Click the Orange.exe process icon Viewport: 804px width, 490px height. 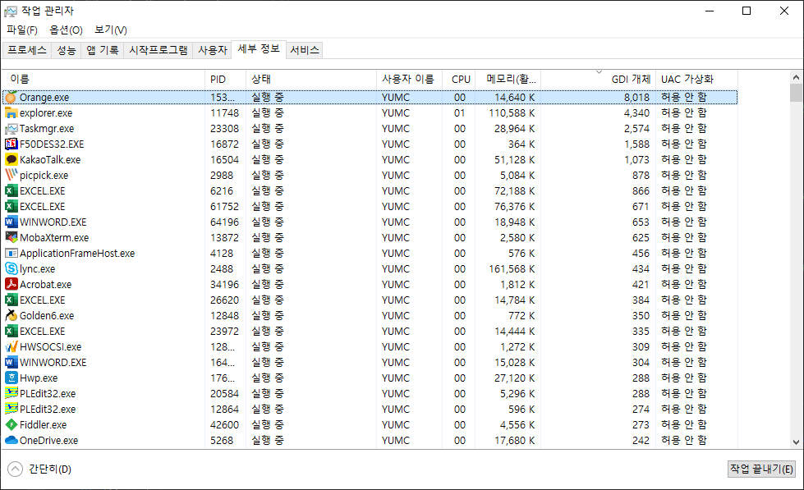coord(11,98)
